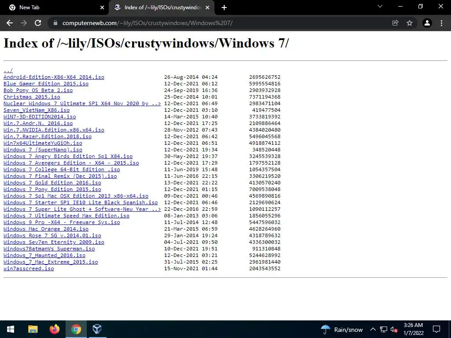The image size is (451, 338).
Task: Go to parent directory ../ link
Action: pyautogui.click(x=8, y=70)
